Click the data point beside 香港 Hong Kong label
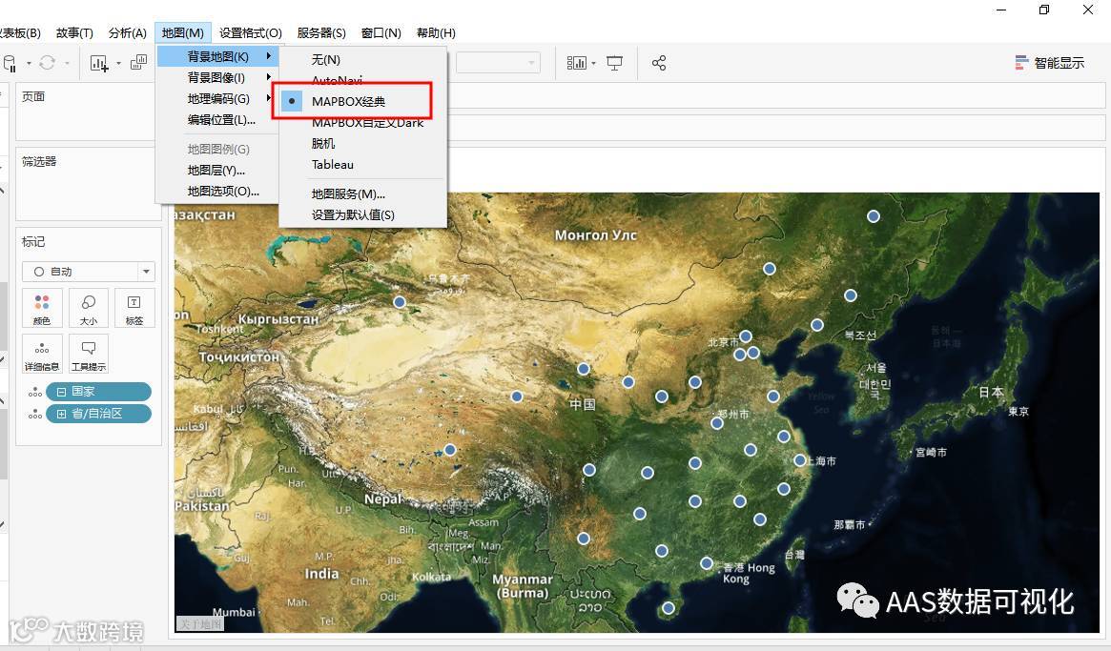This screenshot has width=1111, height=651. (707, 563)
